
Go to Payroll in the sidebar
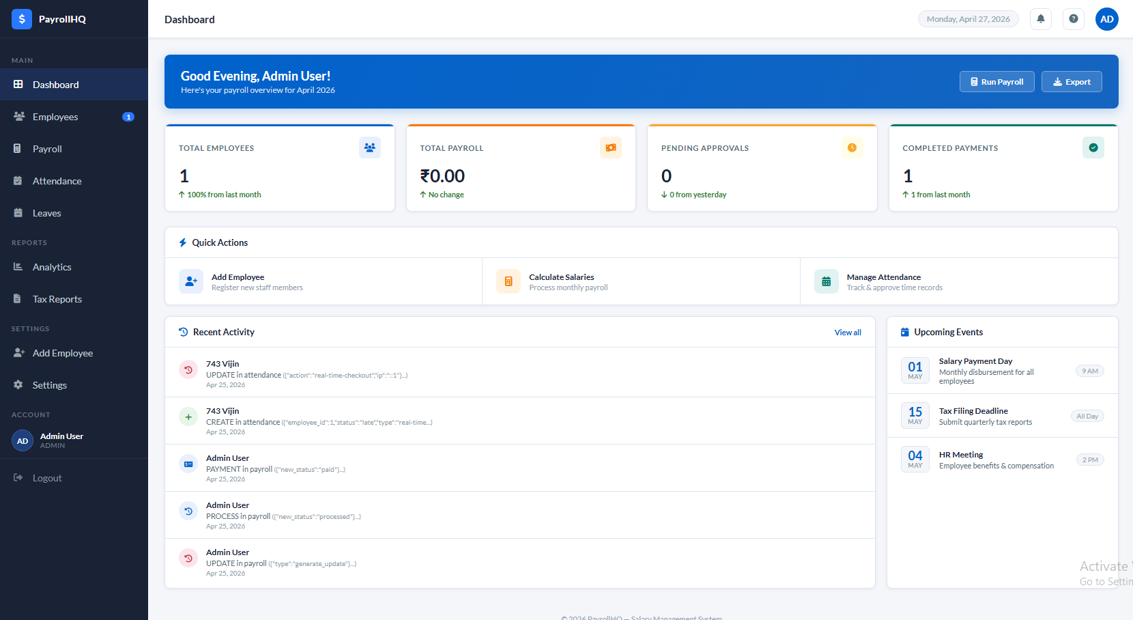tap(47, 149)
